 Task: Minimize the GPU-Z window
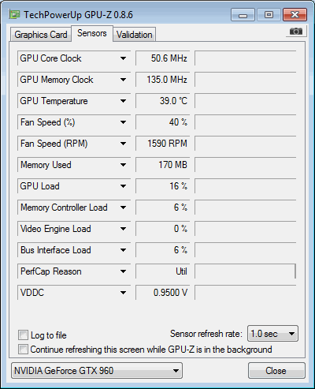pos(243,15)
